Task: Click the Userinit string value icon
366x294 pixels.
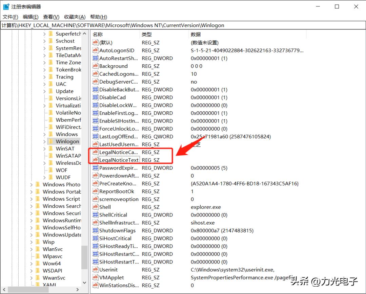Action: [96, 270]
